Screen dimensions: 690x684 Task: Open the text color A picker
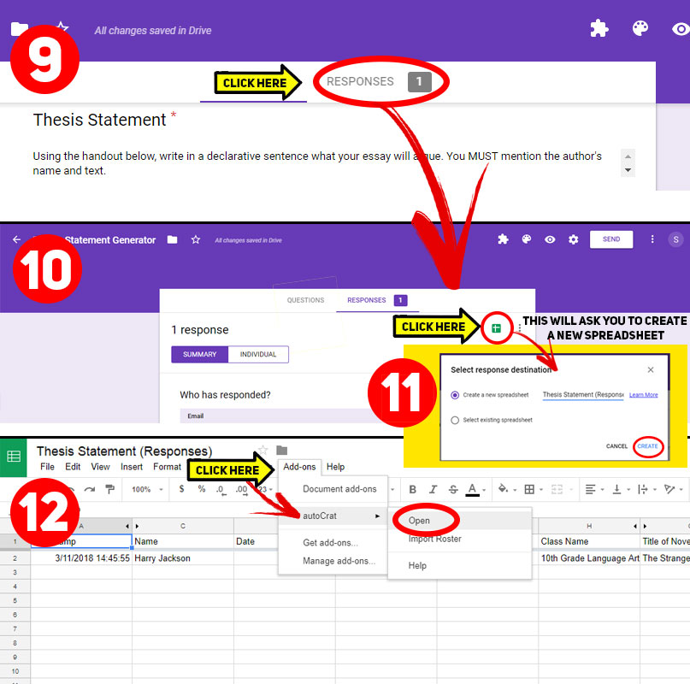tap(475, 489)
